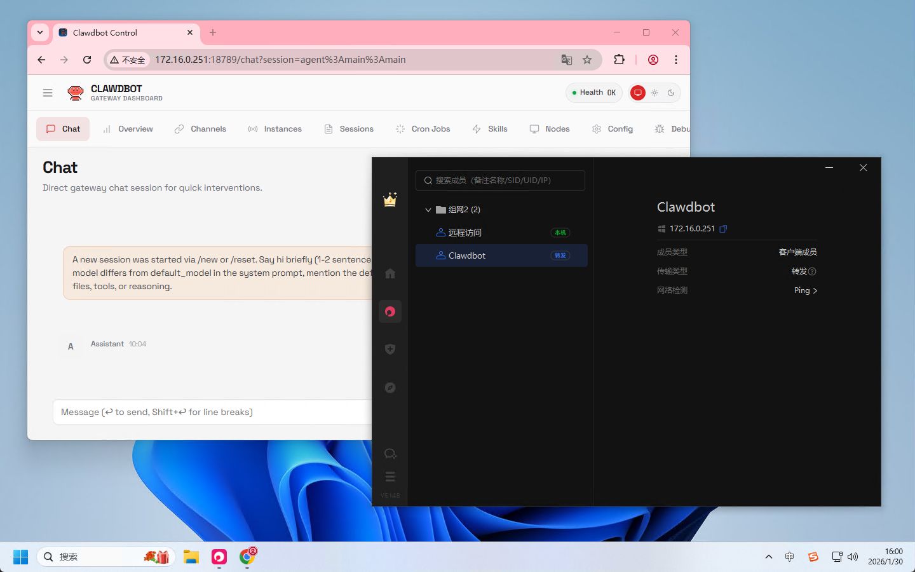
Task: Click the volume speaker tray icon
Action: pos(853,557)
